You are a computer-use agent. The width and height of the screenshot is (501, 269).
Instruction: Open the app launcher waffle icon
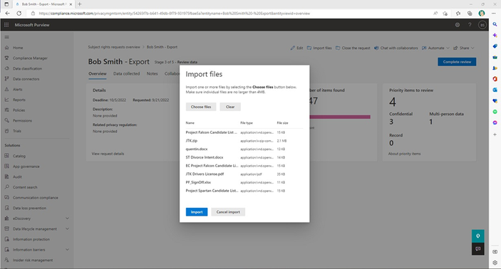tap(6, 25)
